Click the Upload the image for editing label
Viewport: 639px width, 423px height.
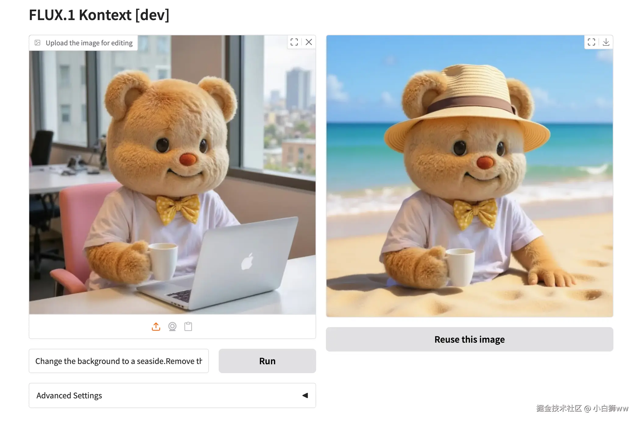(89, 43)
